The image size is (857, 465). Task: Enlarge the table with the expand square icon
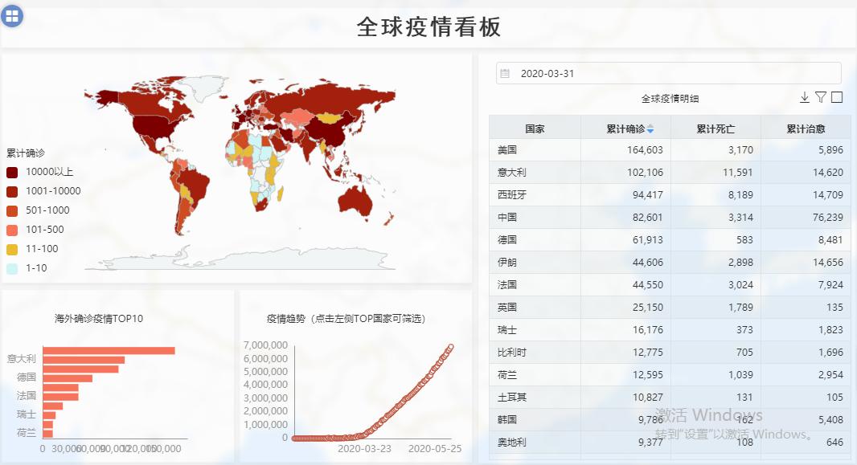coord(835,97)
